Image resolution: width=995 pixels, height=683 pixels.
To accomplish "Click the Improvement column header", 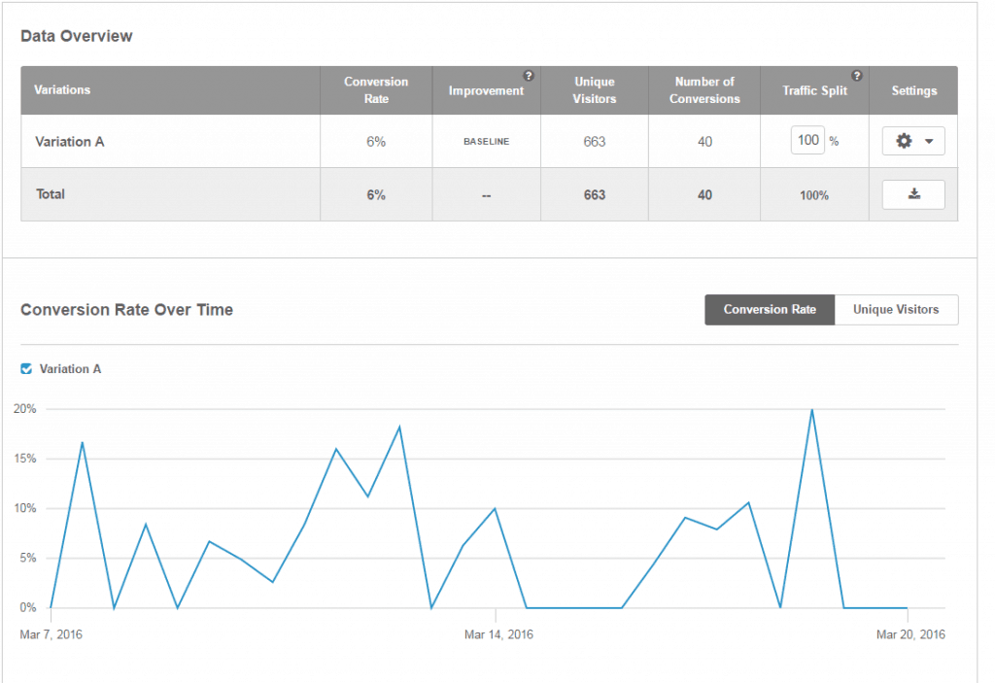I will pos(486,90).
